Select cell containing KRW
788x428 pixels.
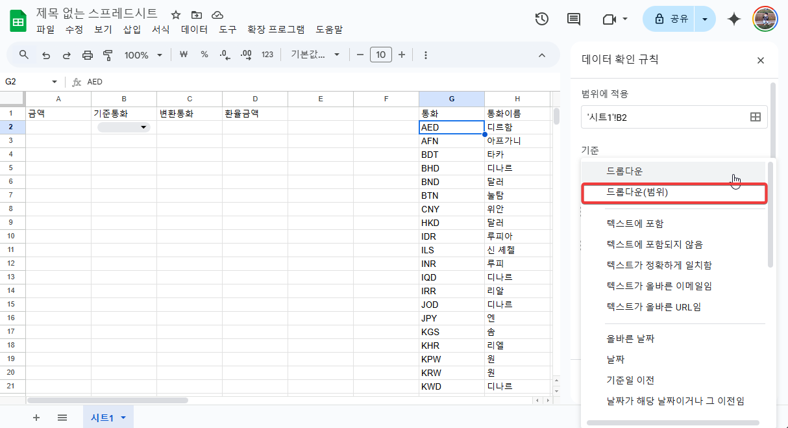click(452, 372)
